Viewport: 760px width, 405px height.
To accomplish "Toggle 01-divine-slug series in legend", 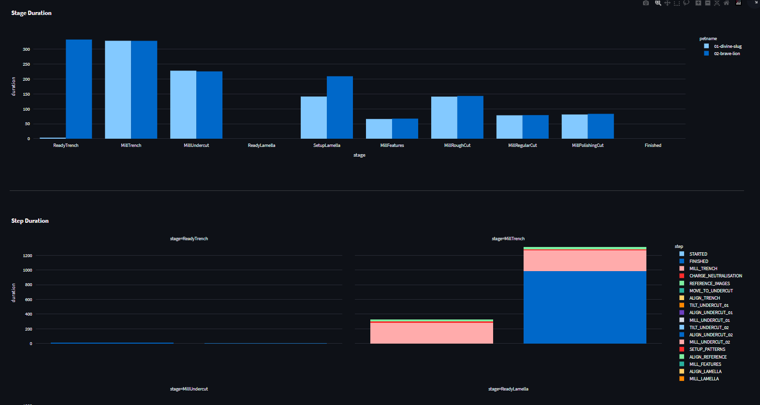I will coord(727,46).
